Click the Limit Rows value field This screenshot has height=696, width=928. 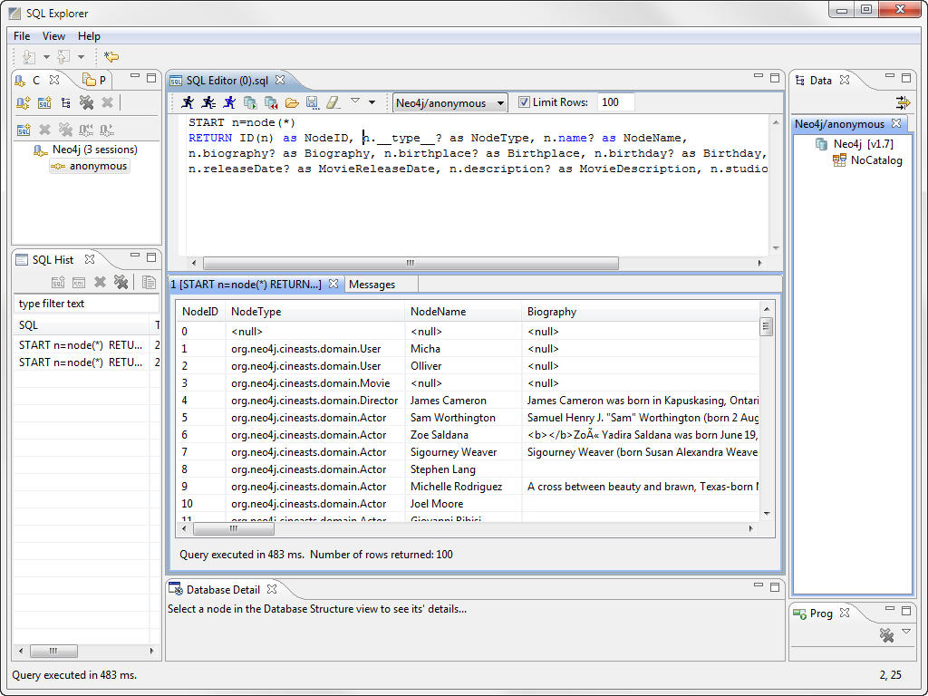tap(615, 102)
